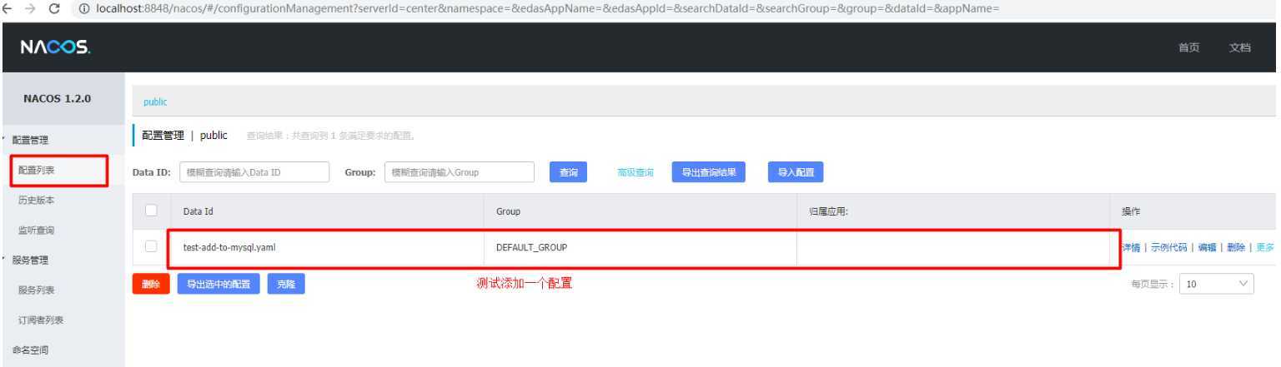Screen dimensions: 1281x367
Task: Focus the Data ID search field
Action: pyautogui.click(x=254, y=171)
